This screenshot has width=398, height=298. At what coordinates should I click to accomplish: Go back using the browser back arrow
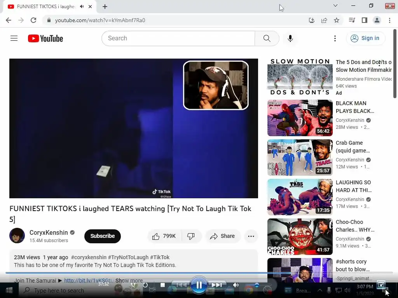(9, 20)
